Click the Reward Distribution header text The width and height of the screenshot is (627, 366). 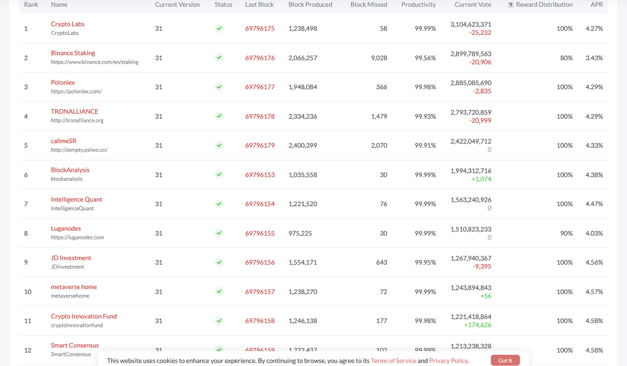click(x=544, y=4)
